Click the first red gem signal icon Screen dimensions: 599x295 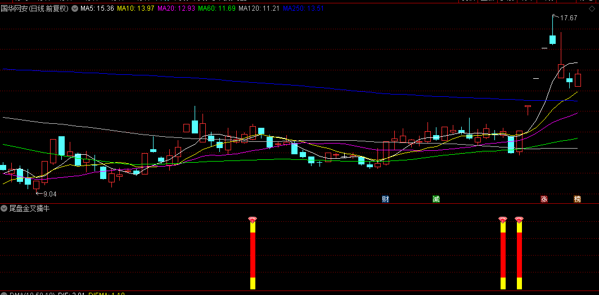point(253,220)
